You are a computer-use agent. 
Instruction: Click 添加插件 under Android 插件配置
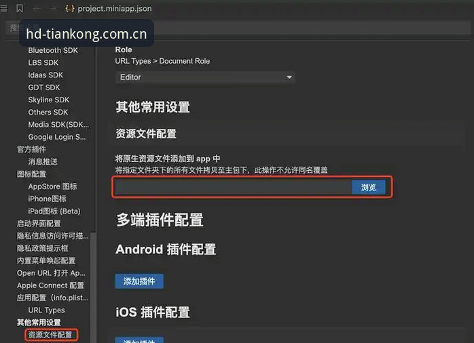coord(139,281)
